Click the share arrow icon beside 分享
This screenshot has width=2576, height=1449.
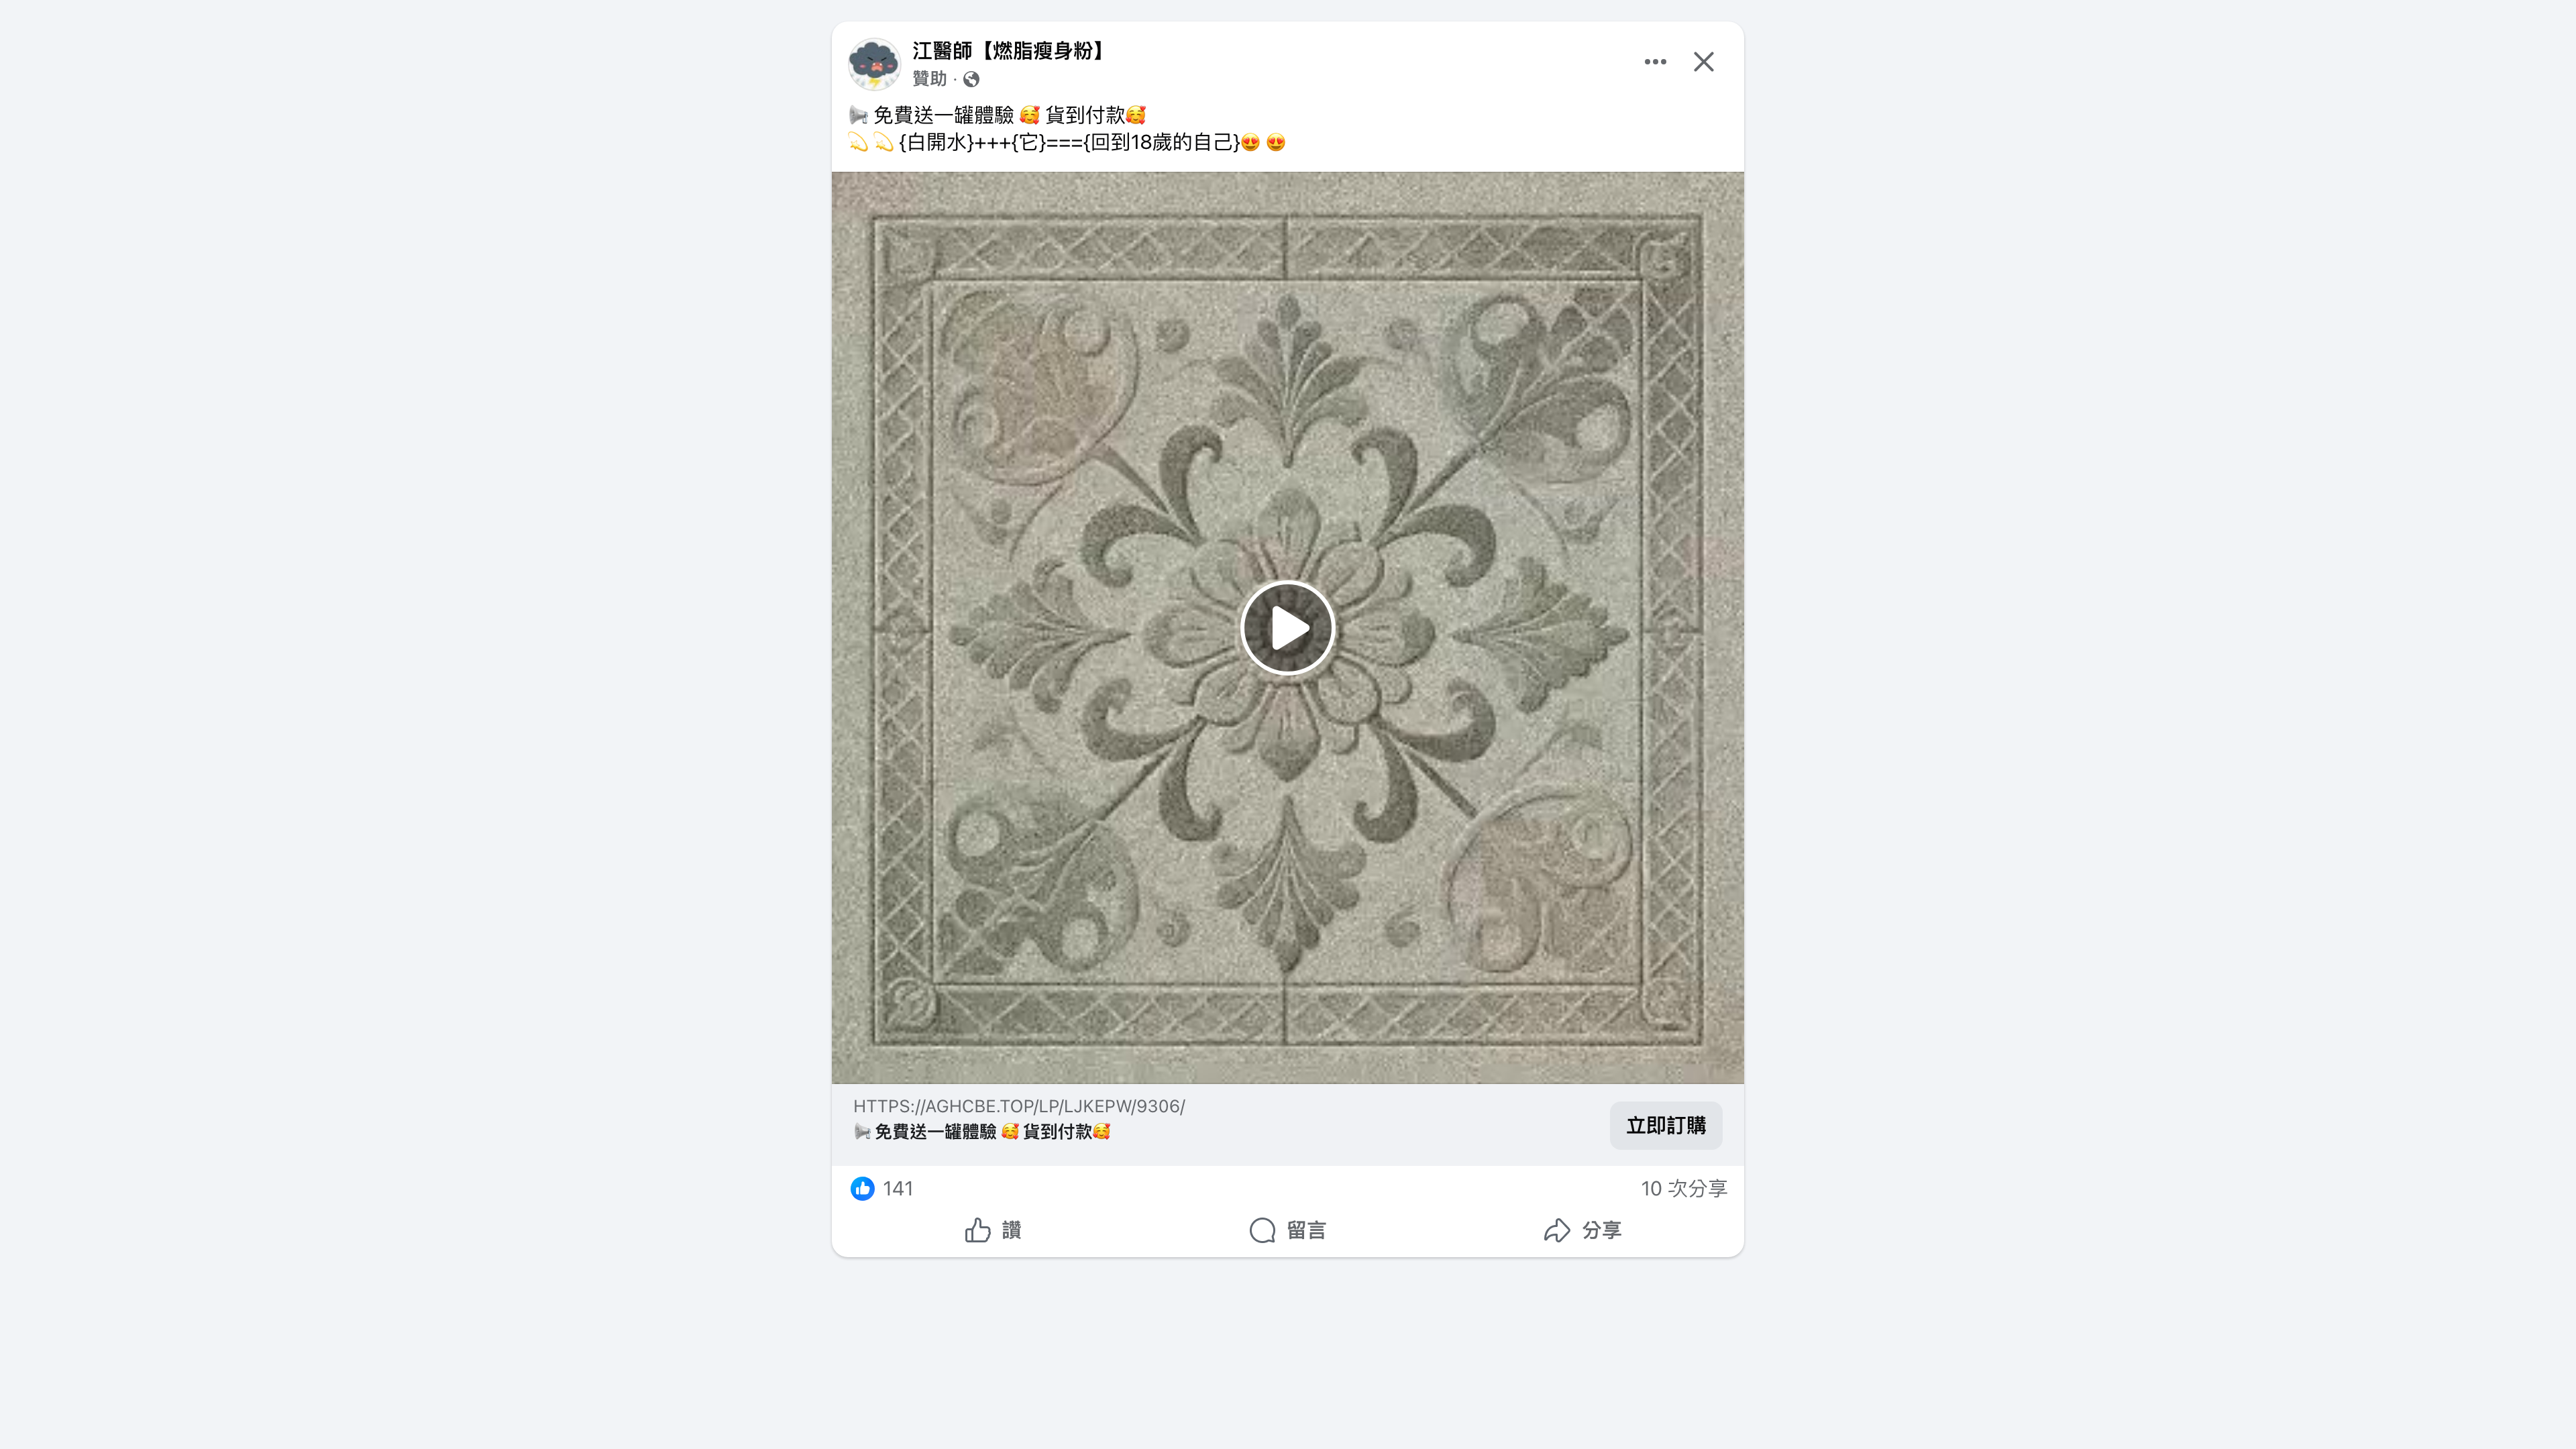pos(1557,1231)
